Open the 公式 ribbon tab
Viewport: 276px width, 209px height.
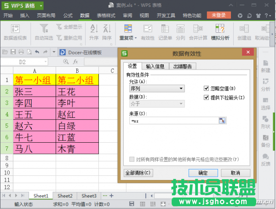68,15
